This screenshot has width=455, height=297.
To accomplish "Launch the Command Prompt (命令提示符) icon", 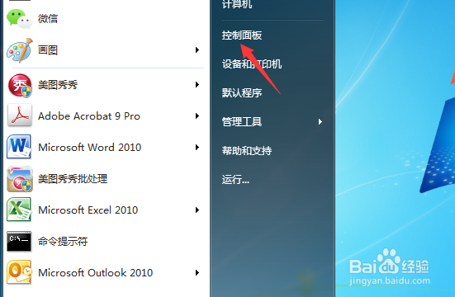I will click(19, 241).
